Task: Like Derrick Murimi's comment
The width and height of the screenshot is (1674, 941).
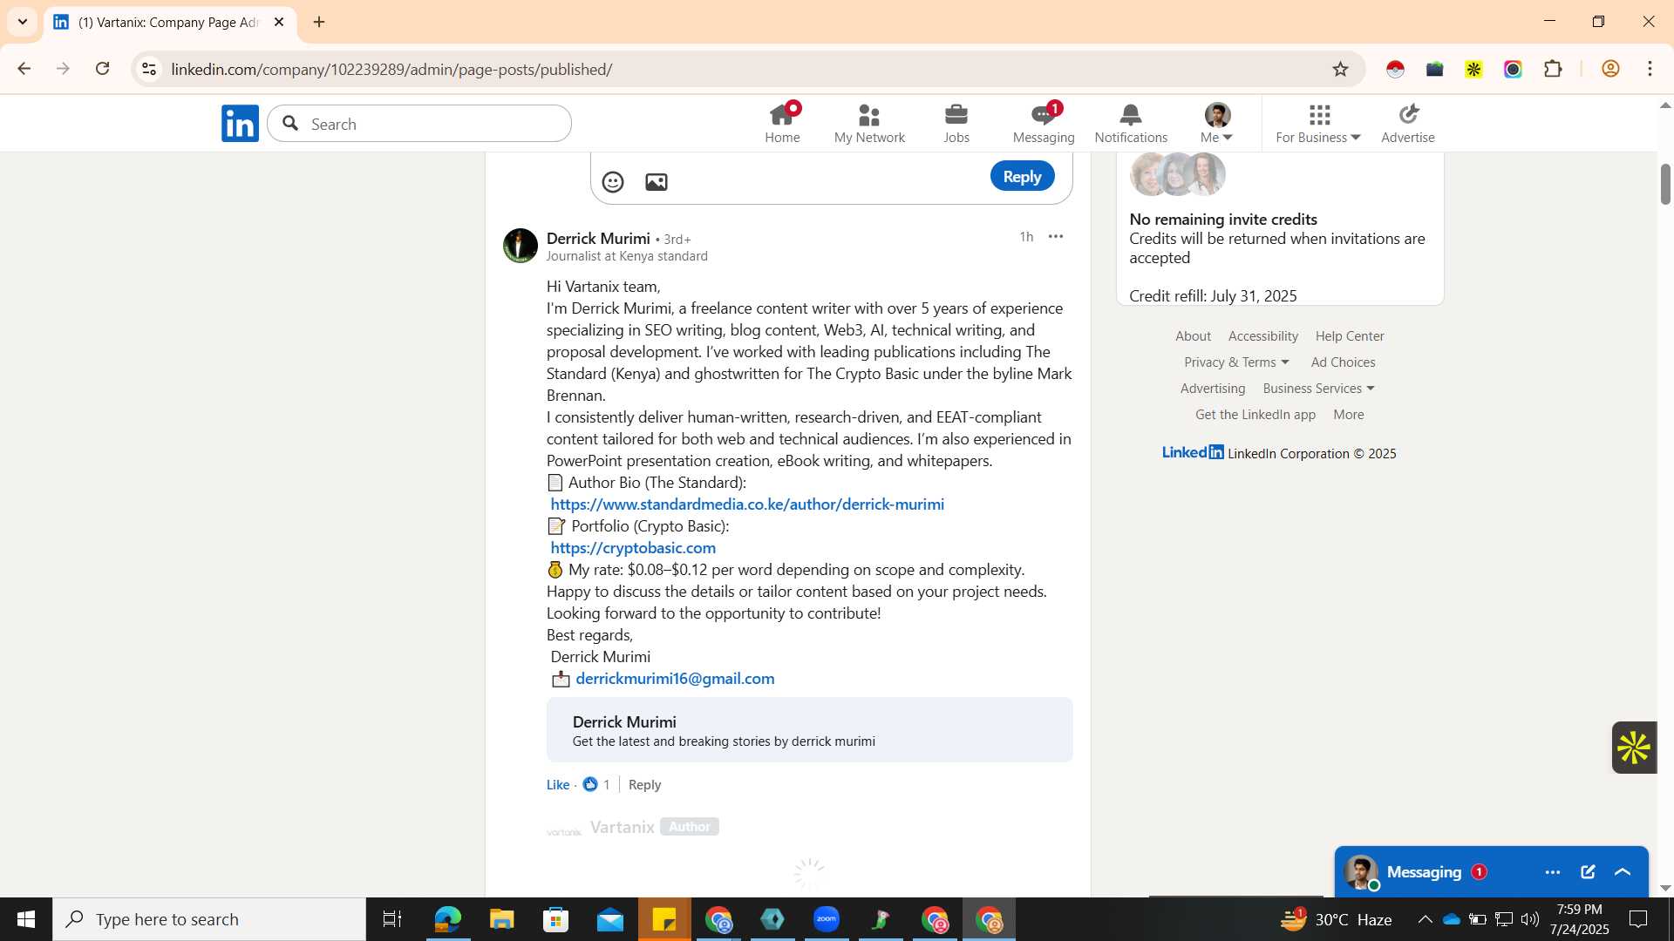Action: pos(558,784)
